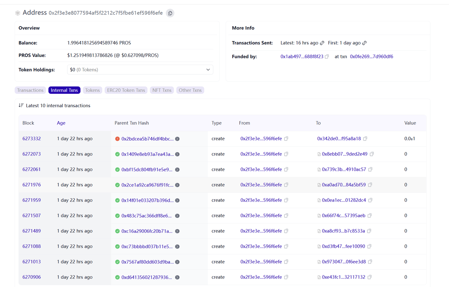Click arrow icon next to 0xc73bbbbd037b11e5 hash
The image size is (449, 287).
tap(177, 246)
